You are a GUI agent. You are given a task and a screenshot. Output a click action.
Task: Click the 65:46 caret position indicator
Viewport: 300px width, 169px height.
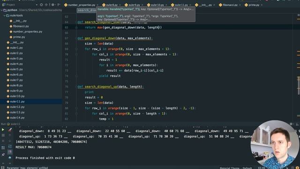point(262,168)
